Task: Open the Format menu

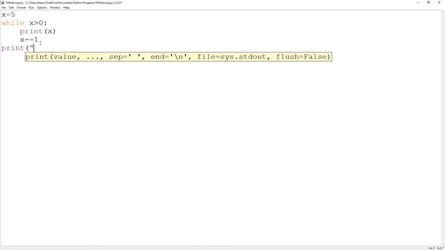Action: click(21, 8)
